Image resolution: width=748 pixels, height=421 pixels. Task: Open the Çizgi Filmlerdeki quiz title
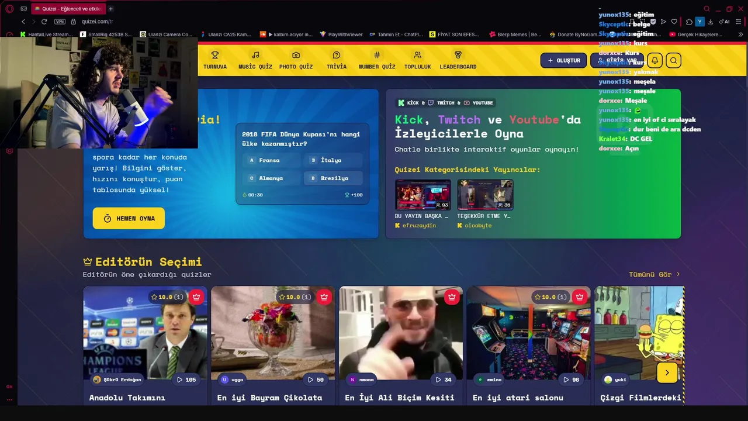point(641,398)
